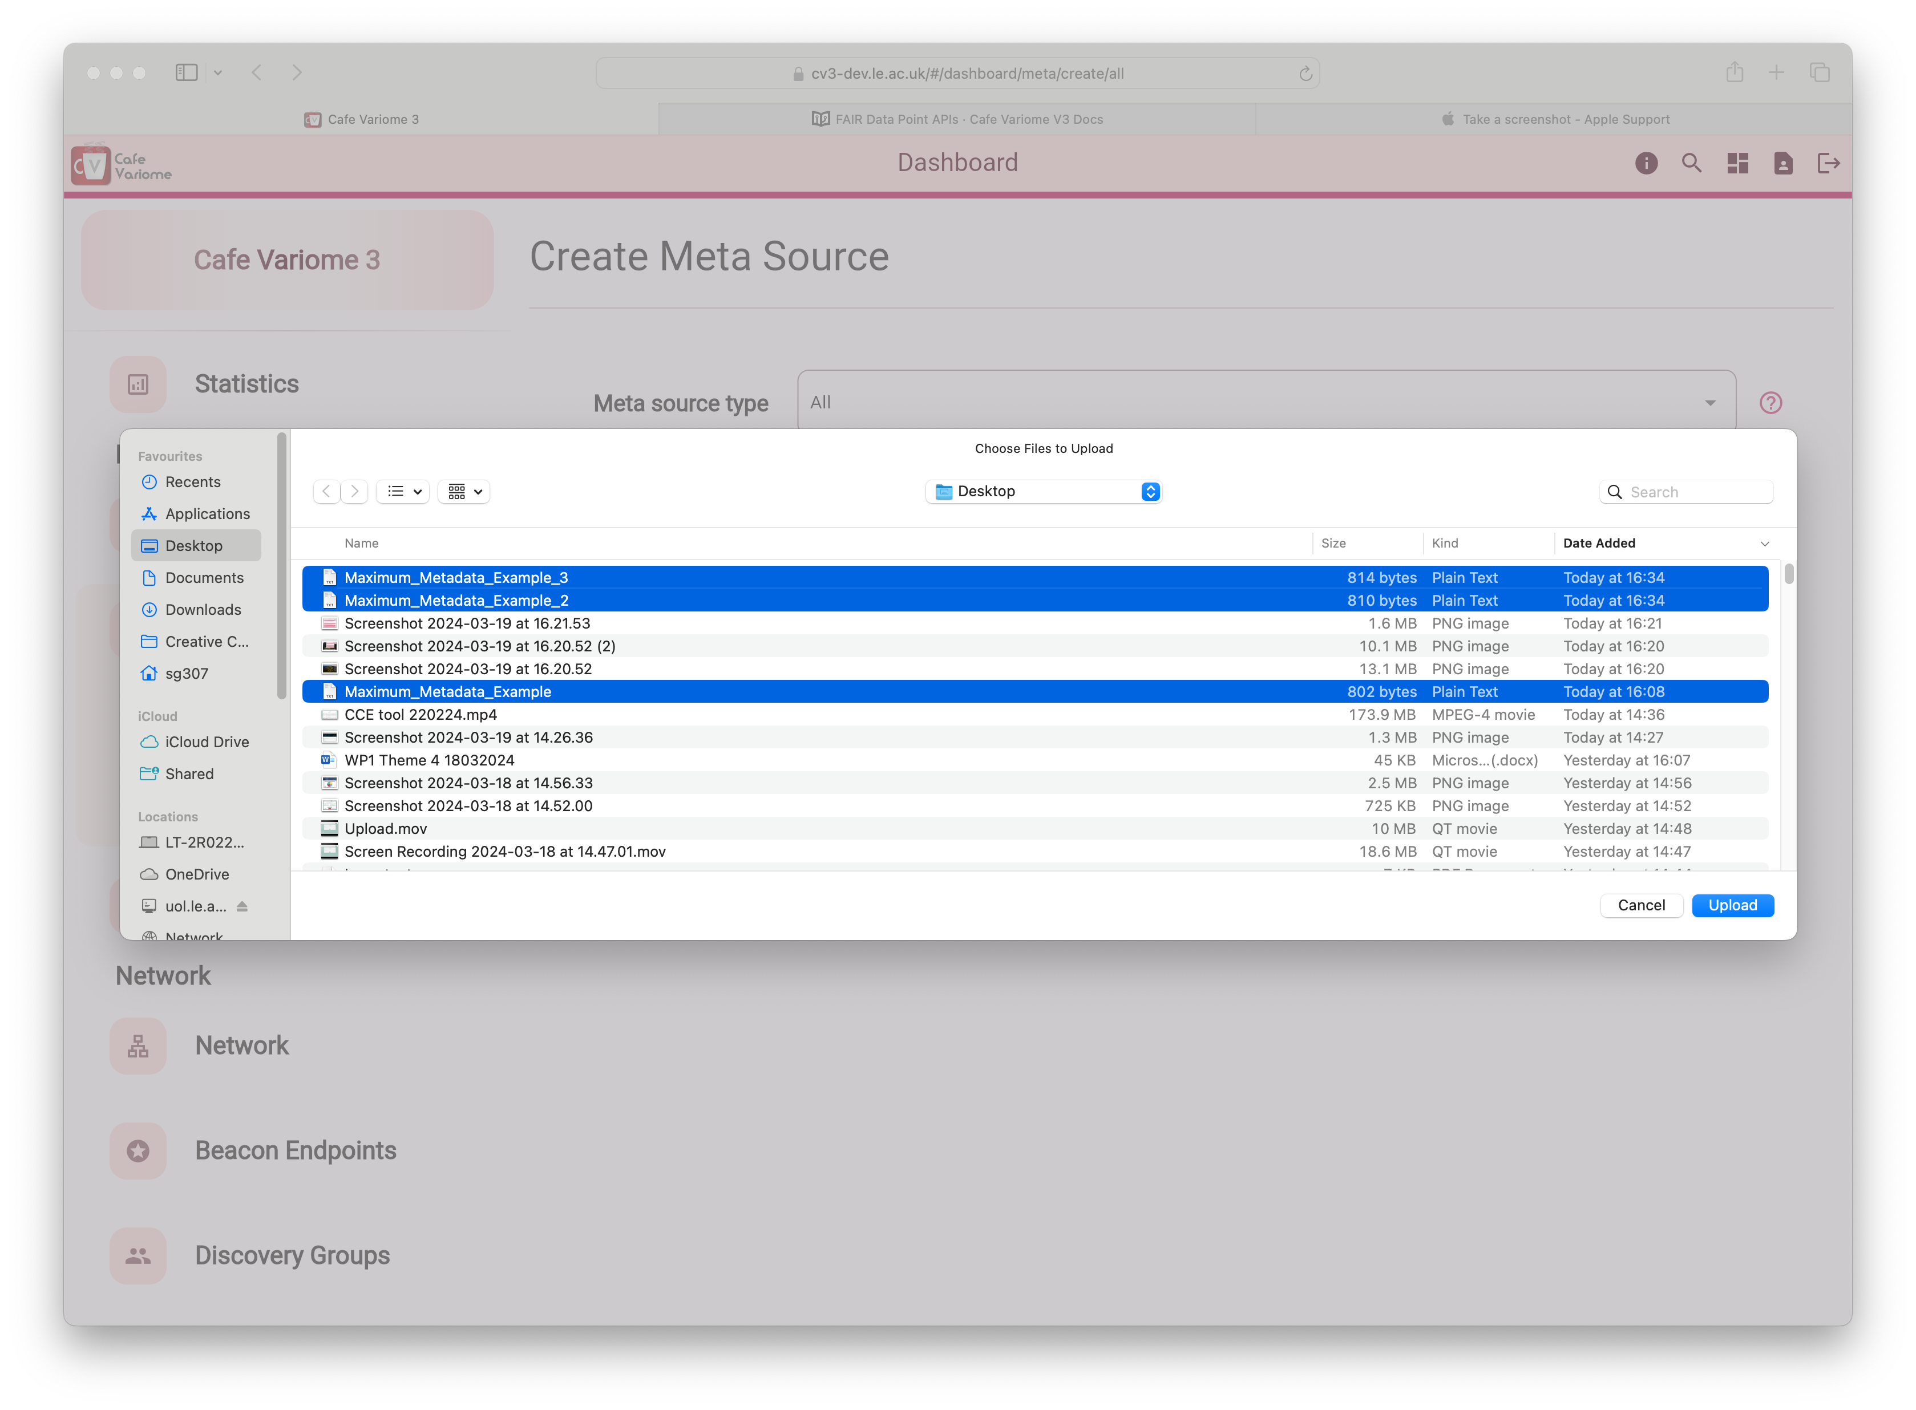
Task: Cancel the file chooser dialog
Action: 1640,905
